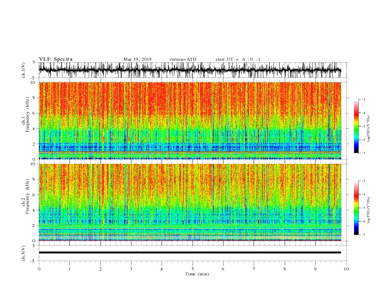390x302 pixels.
Task: Click the ch.1 PSD color bar
Action: point(356,126)
